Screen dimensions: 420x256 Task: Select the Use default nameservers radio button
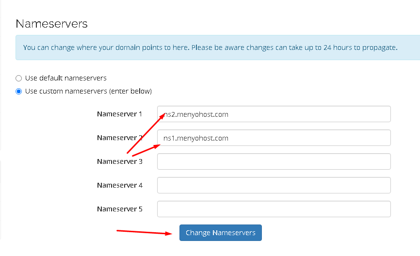tap(18, 78)
